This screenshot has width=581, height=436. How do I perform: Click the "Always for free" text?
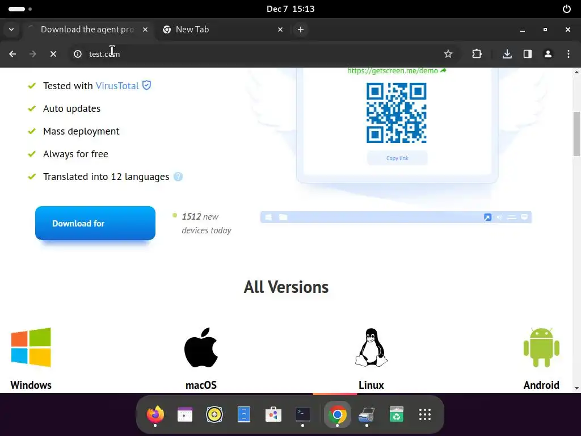[x=75, y=154]
